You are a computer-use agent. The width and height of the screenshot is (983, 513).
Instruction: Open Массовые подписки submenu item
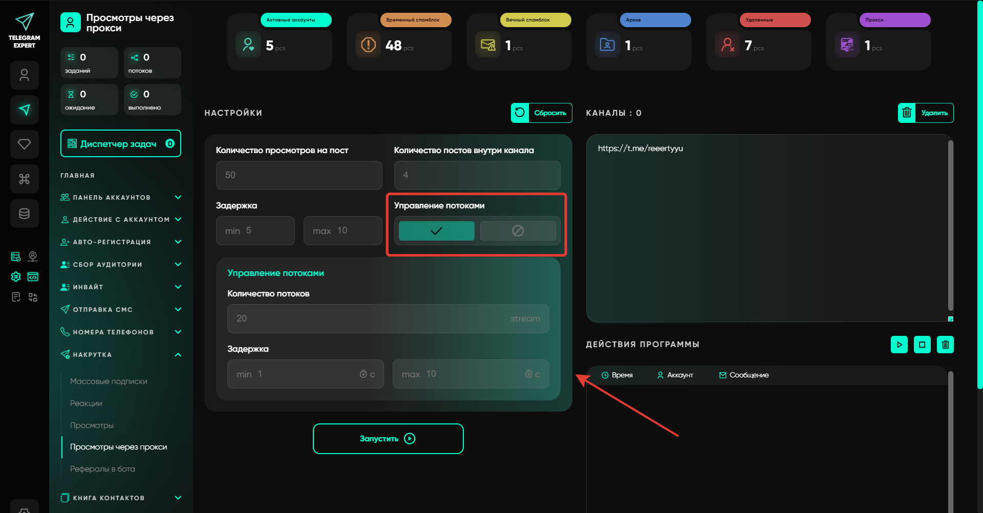pyautogui.click(x=109, y=381)
